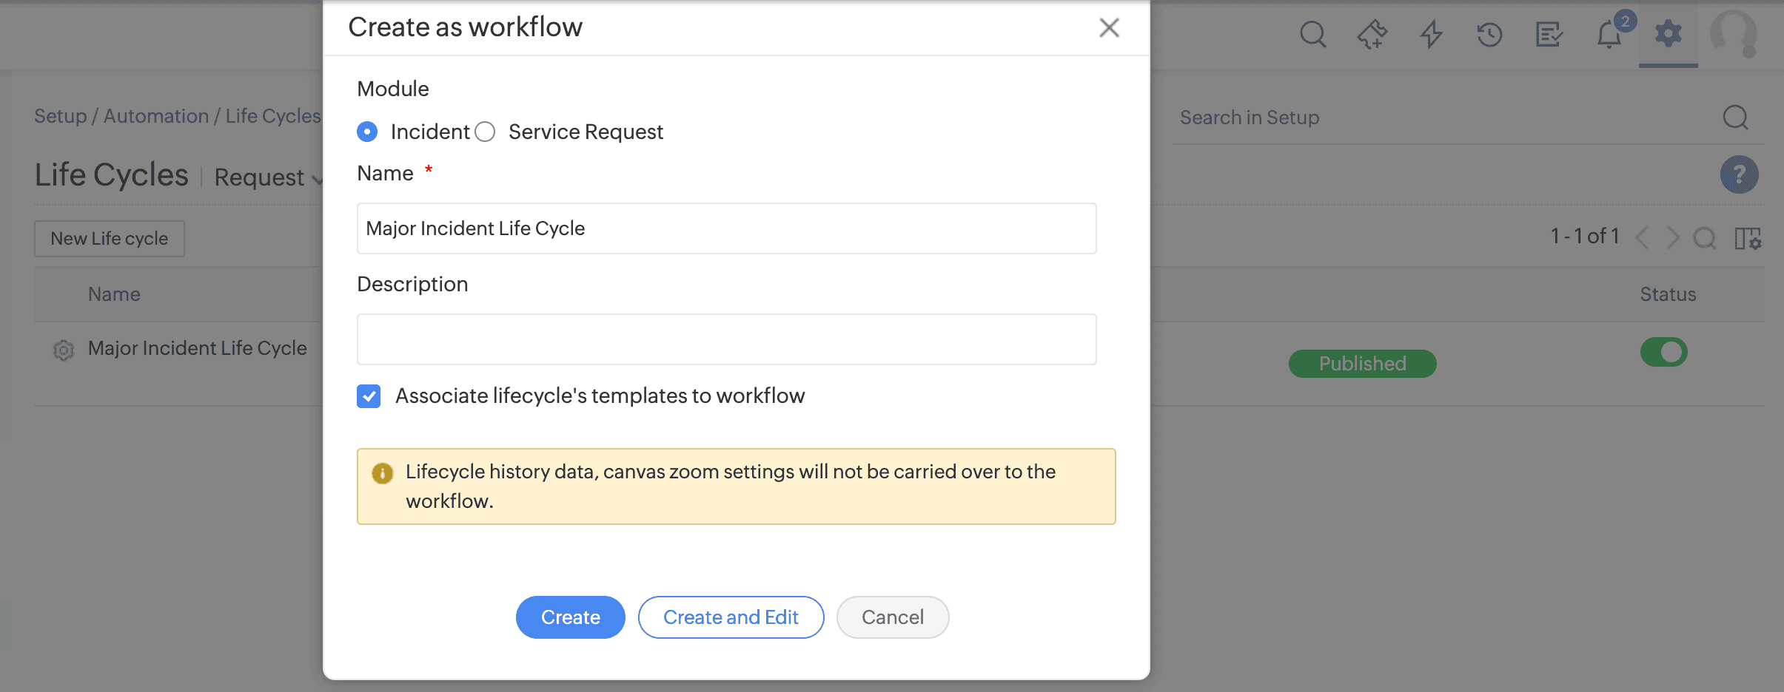The height and width of the screenshot is (692, 1784).
Task: Open quick actions lightning icon
Action: pyautogui.click(x=1430, y=34)
